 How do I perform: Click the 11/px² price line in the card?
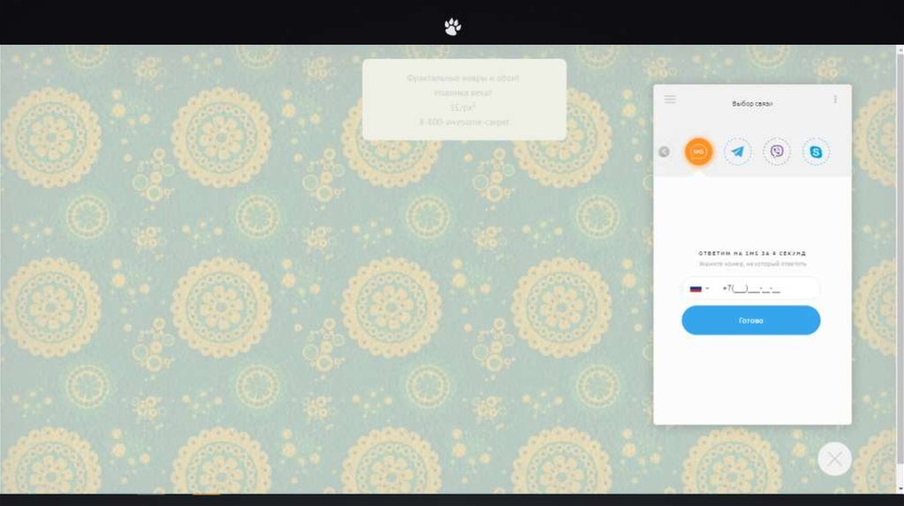tap(463, 108)
